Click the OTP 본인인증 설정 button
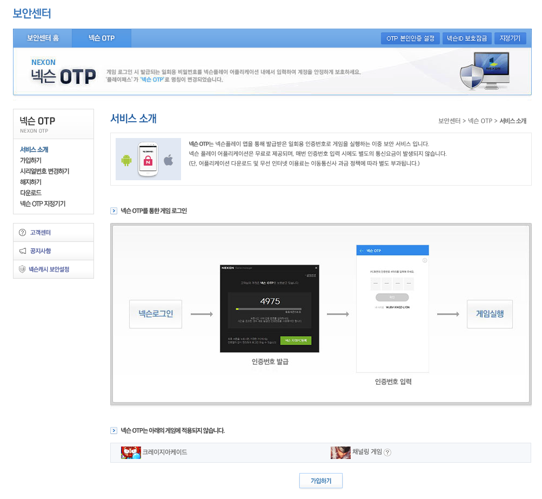This screenshot has width=542, height=499. pyautogui.click(x=410, y=38)
